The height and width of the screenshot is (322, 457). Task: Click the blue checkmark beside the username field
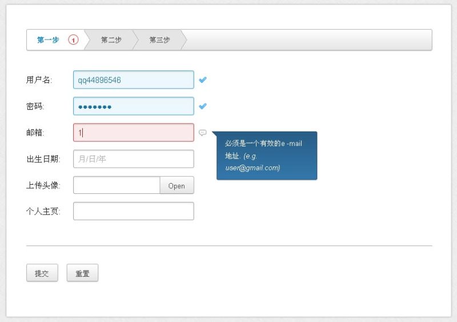(203, 80)
